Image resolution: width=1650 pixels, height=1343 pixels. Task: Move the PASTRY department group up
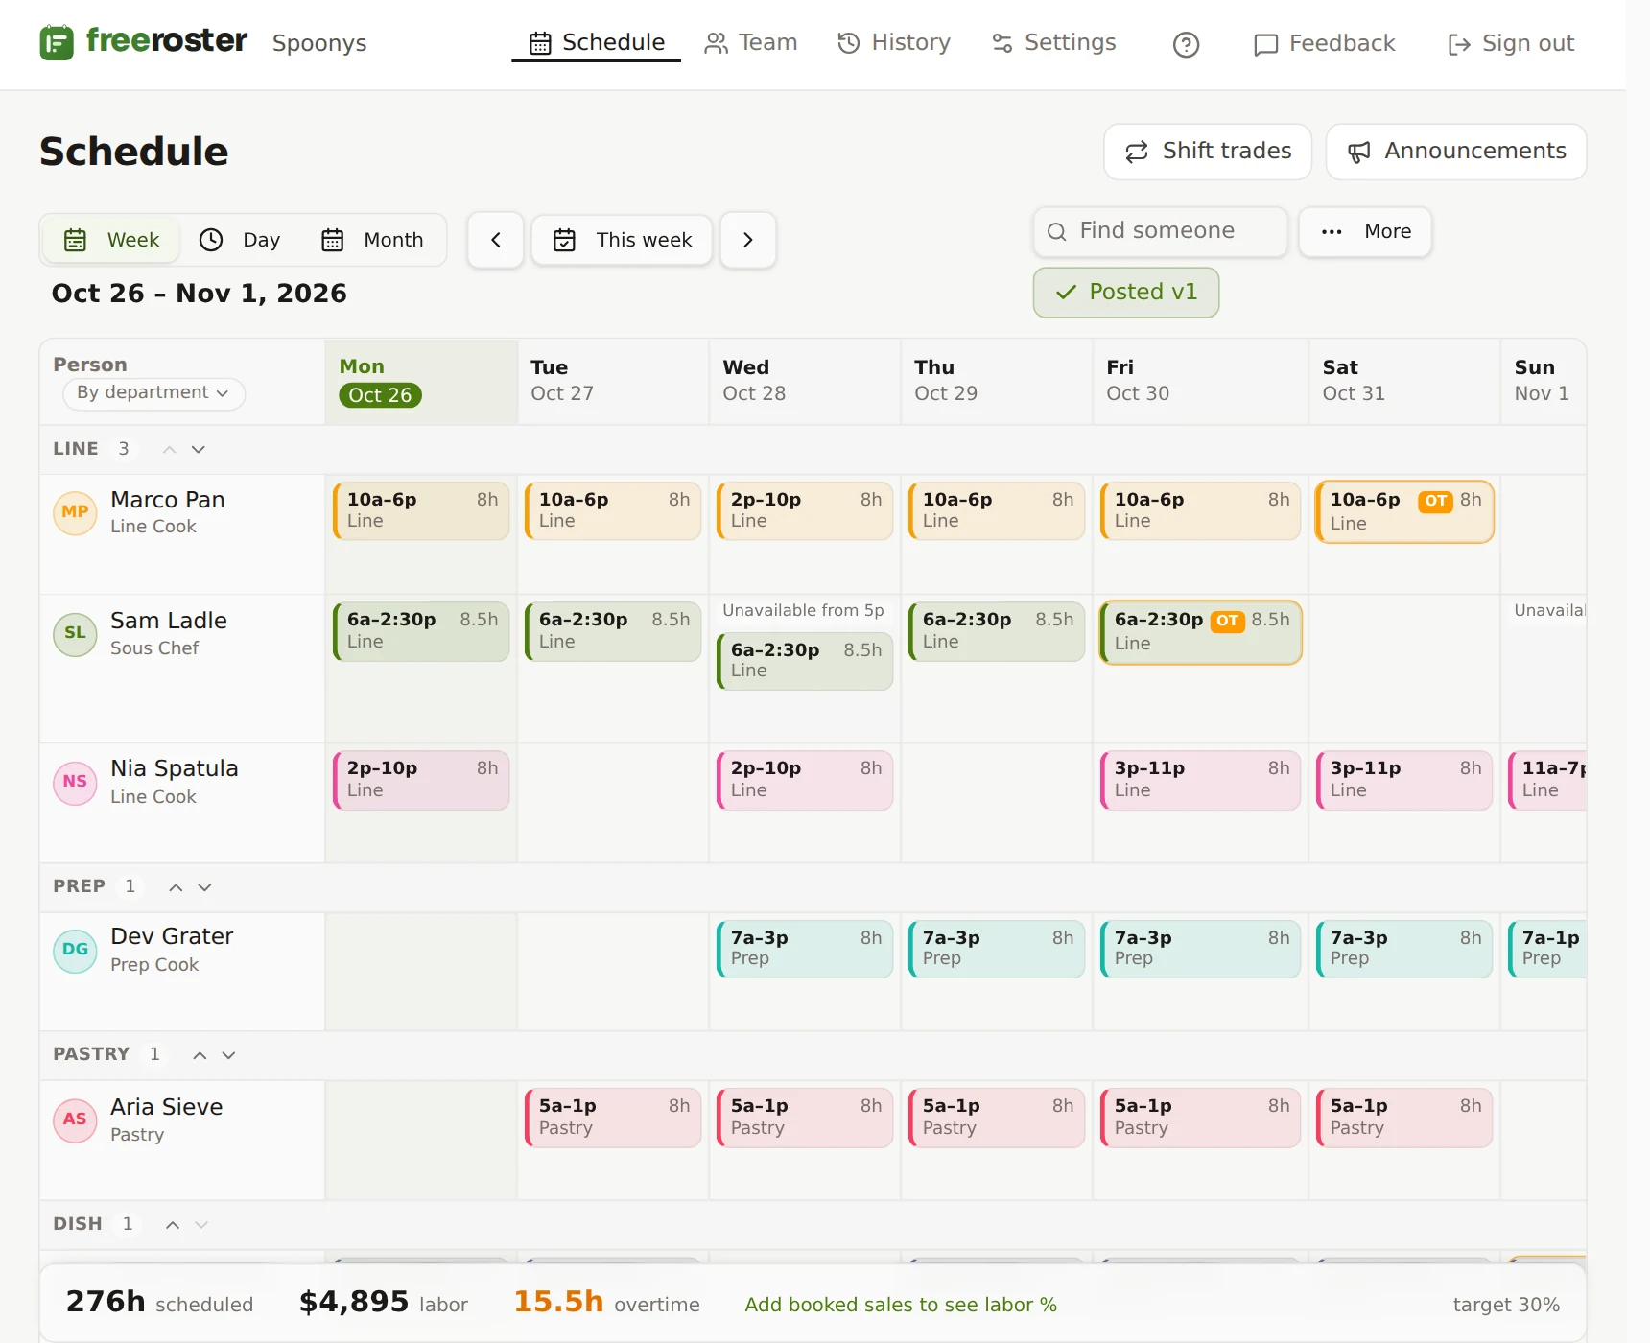point(200,1055)
